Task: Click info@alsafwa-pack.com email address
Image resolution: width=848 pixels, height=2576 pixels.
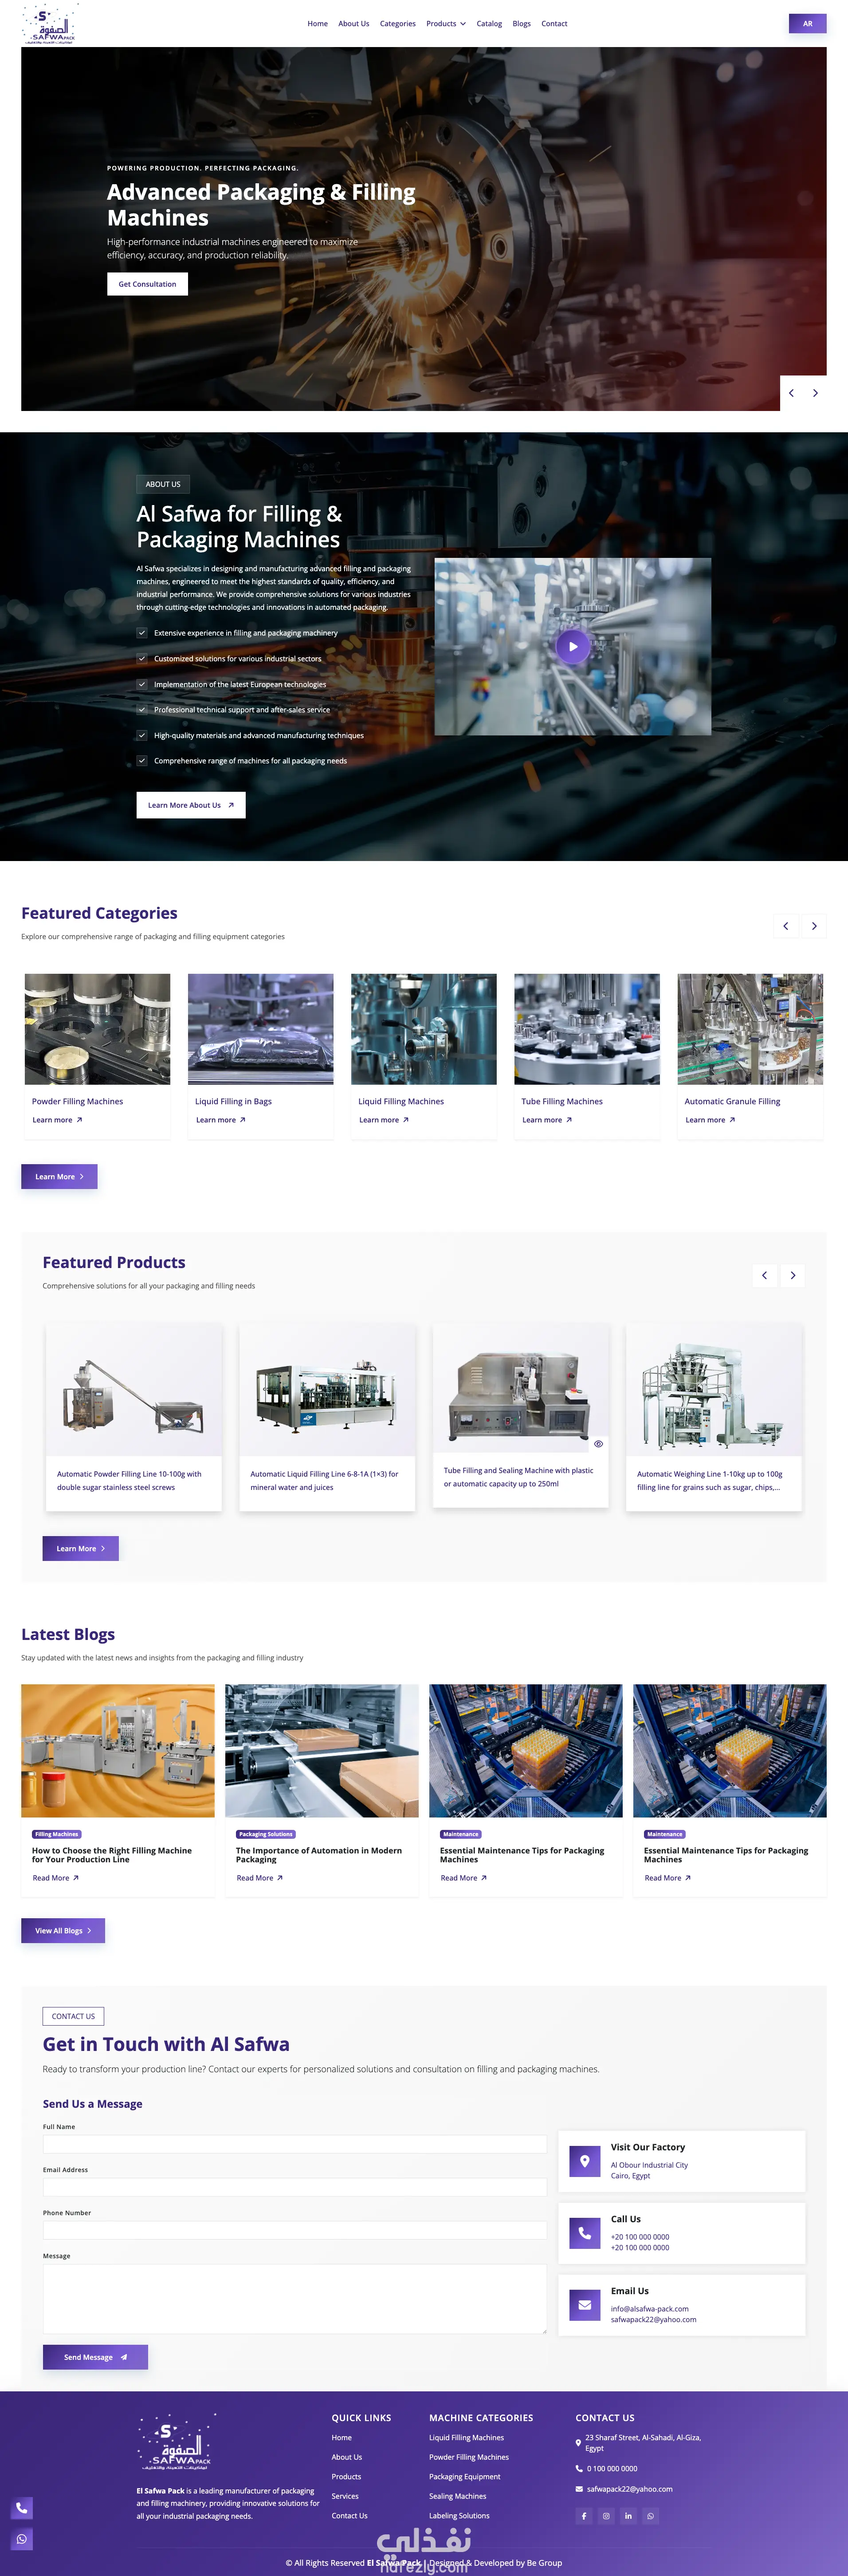Action: point(649,2309)
